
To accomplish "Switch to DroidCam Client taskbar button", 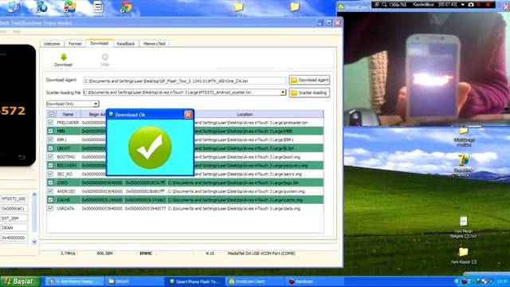I will click(254, 281).
